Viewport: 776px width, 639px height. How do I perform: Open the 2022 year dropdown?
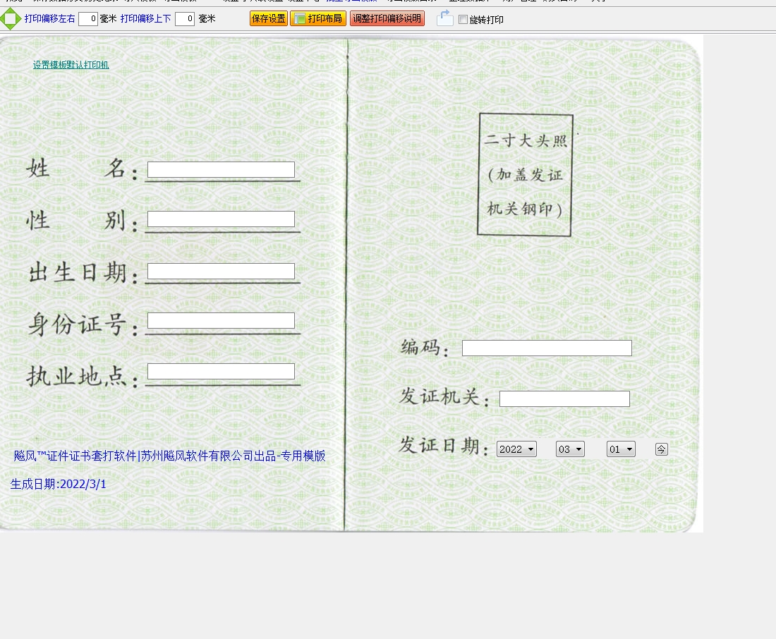[x=516, y=449]
